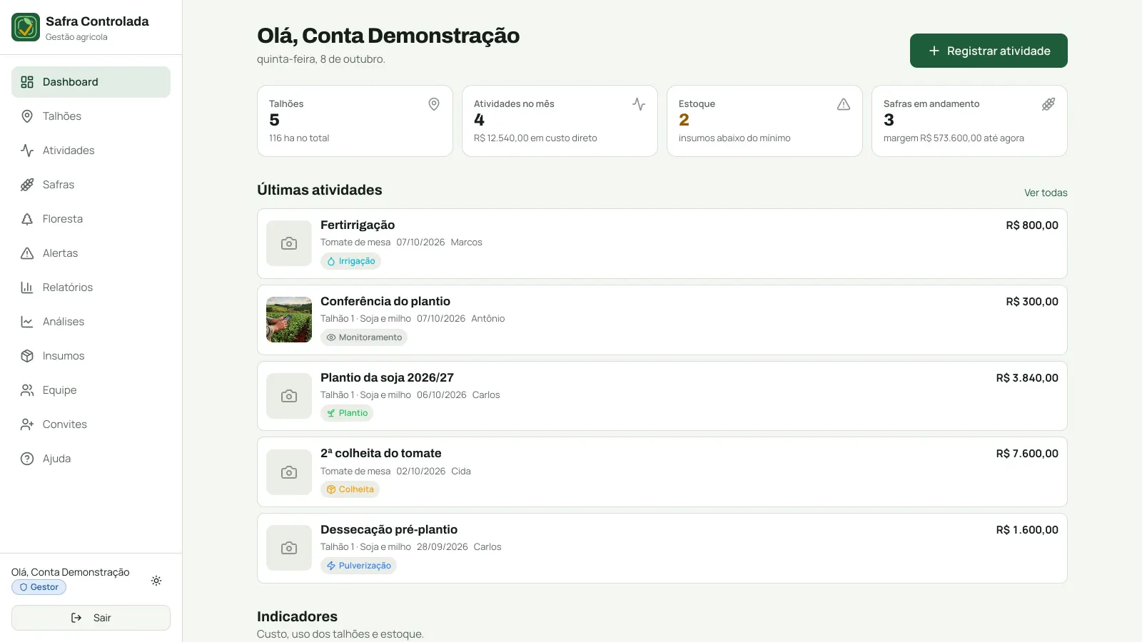Open the Dashboard menu item
This screenshot has width=1142, height=642.
pyautogui.click(x=91, y=82)
